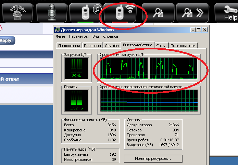Switch to the Приложения tab
Viewport: 238px width, 165px height.
pyautogui.click(x=69, y=46)
